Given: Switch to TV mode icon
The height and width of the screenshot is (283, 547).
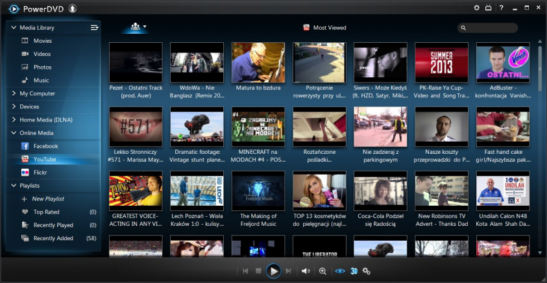Looking at the screenshot, I should (488, 8).
